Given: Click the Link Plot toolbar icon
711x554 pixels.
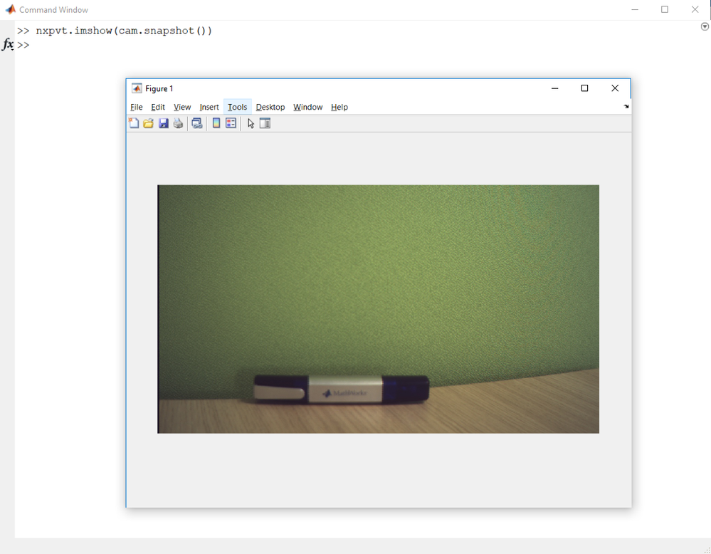Looking at the screenshot, I should [x=197, y=123].
